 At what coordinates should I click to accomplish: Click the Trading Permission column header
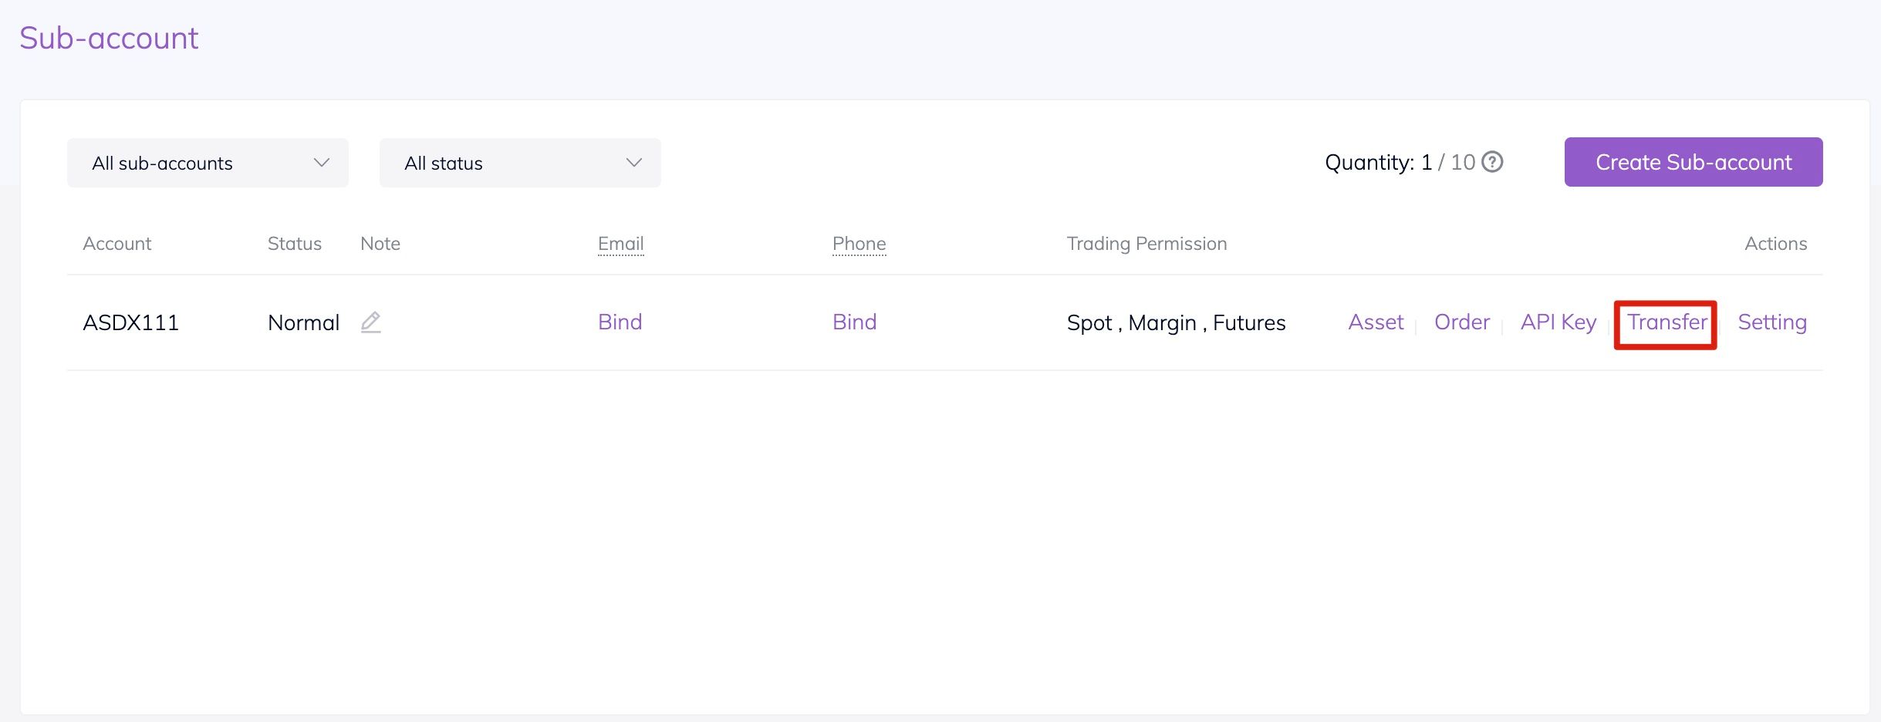(x=1146, y=244)
